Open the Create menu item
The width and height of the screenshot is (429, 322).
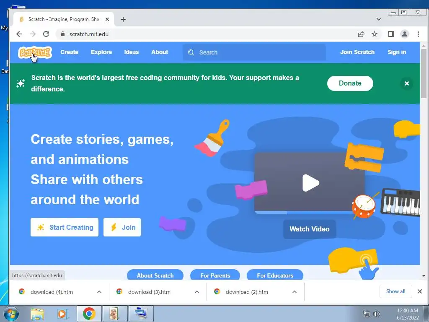(x=69, y=52)
